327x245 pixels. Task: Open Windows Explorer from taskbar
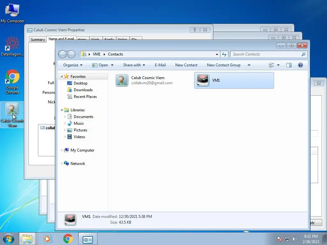point(27,239)
